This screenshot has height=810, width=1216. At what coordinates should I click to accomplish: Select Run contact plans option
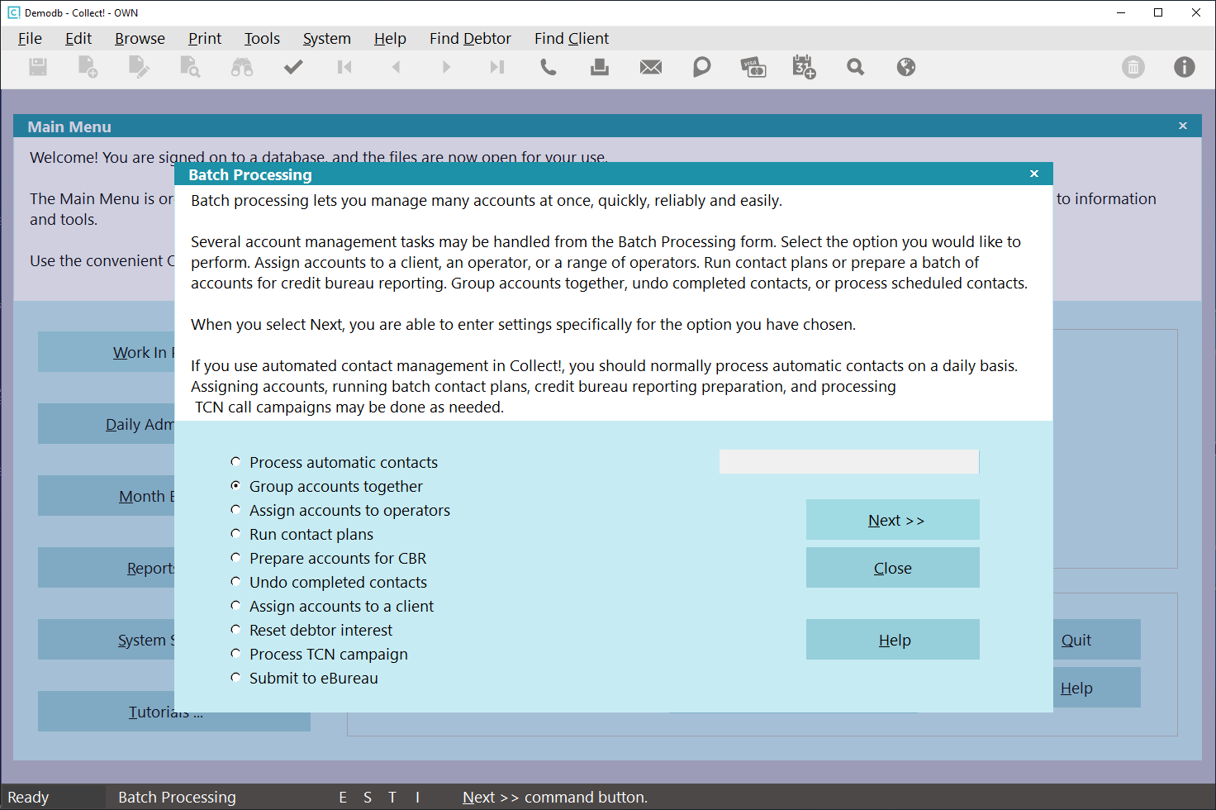302,534
